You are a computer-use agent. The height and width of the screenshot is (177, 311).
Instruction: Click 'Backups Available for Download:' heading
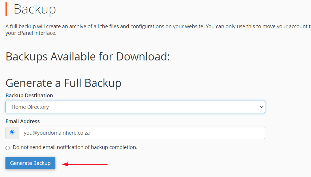click(88, 56)
